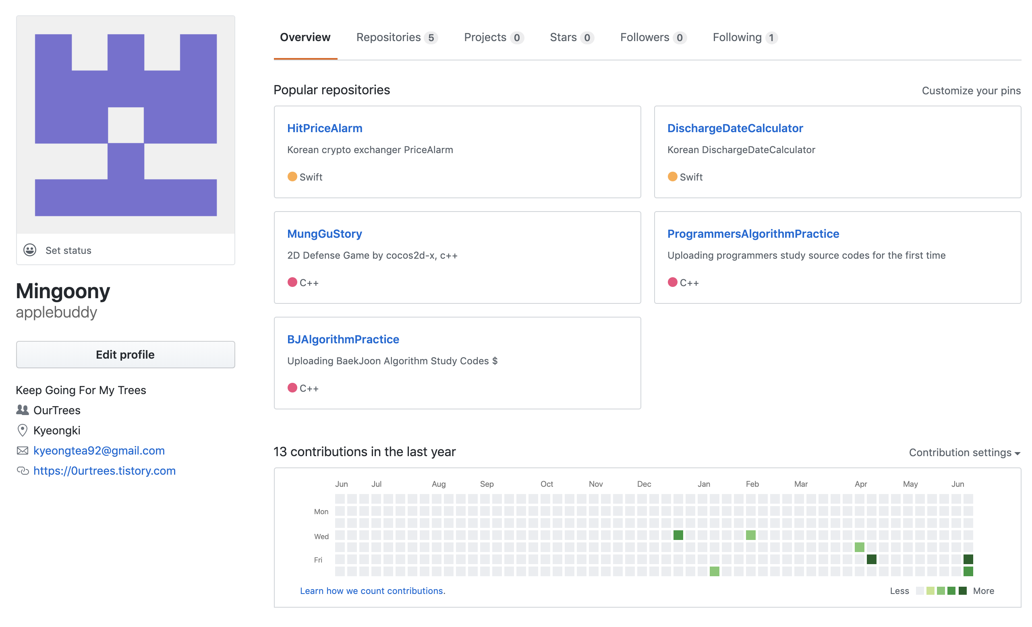Image resolution: width=1032 pixels, height=627 pixels.
Task: Expand the Contribution settings dropdown
Action: coord(964,453)
